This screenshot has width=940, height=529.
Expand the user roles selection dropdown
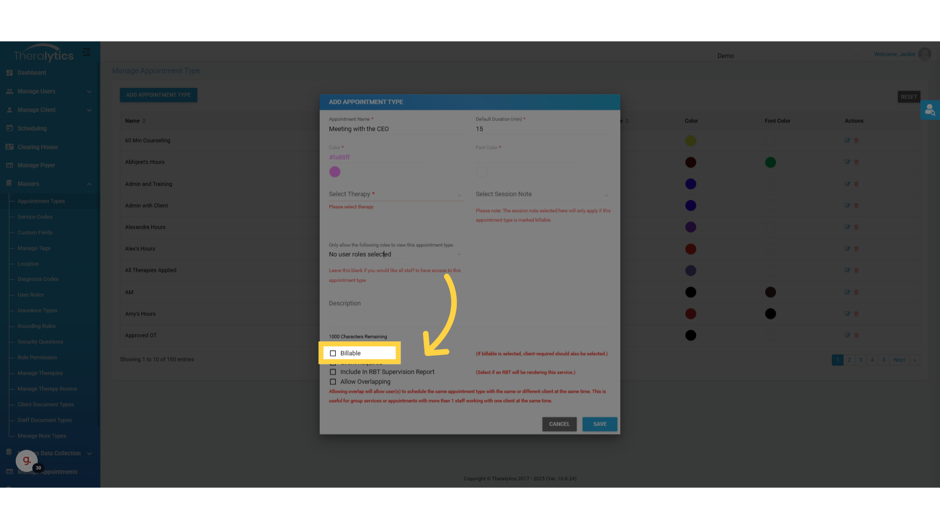point(395,255)
